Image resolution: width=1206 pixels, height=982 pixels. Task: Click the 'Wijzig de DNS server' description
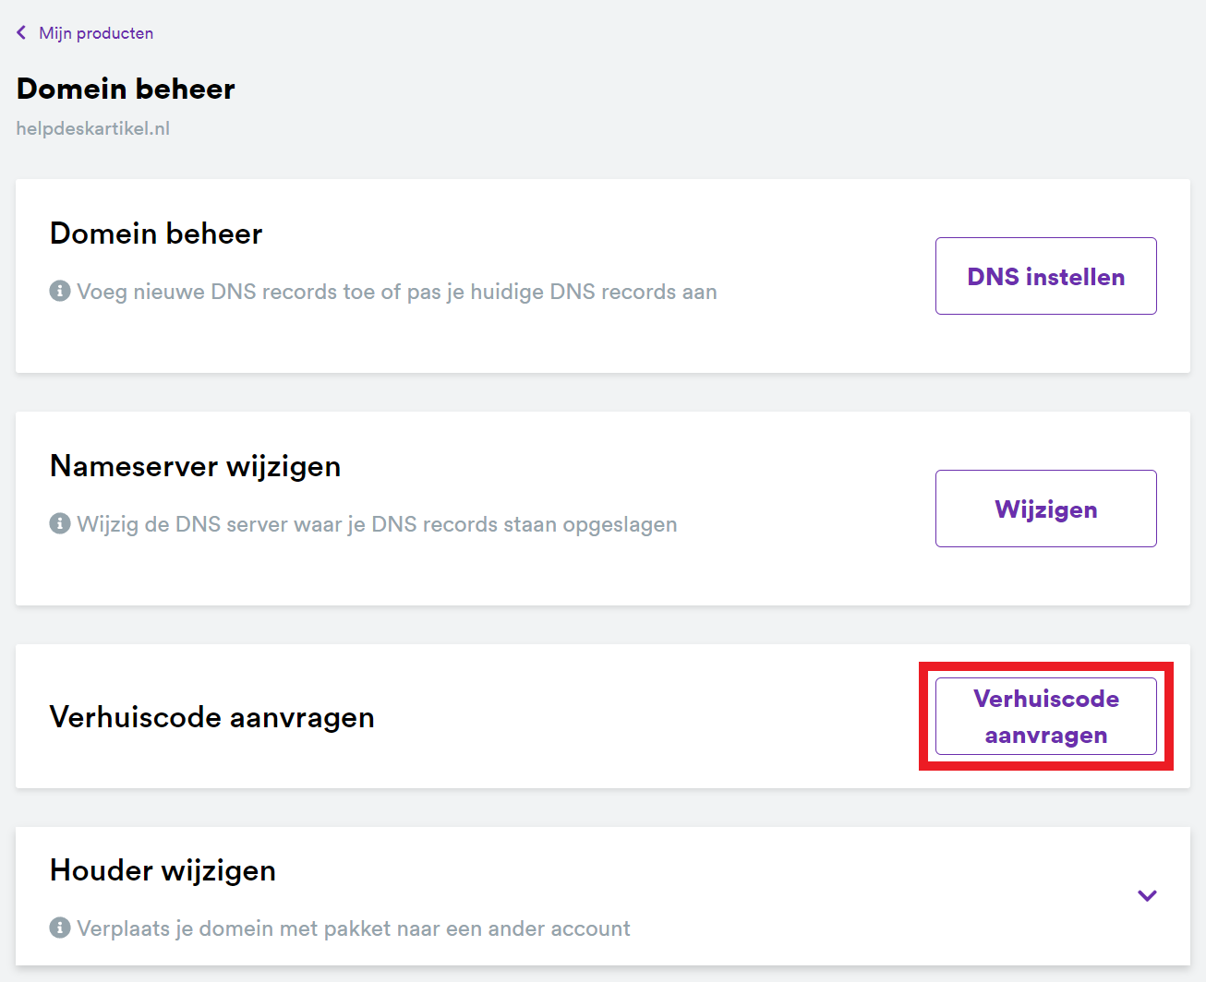point(377,524)
